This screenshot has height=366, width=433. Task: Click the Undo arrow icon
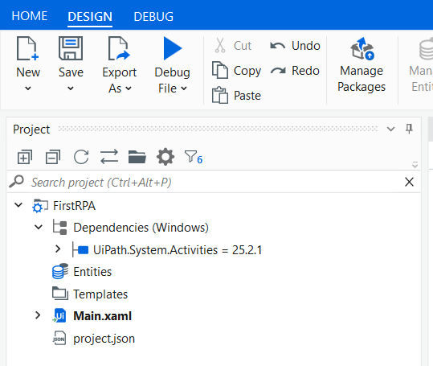click(x=277, y=46)
